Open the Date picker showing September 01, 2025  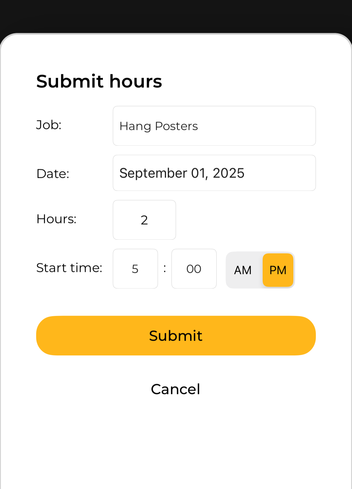214,173
